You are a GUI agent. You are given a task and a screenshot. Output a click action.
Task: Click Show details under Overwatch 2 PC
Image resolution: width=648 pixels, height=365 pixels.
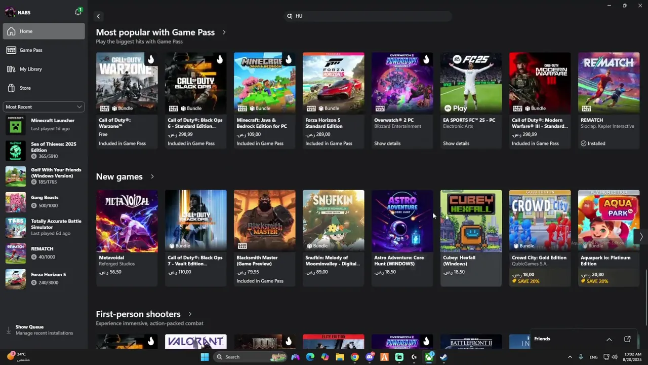[x=387, y=143]
